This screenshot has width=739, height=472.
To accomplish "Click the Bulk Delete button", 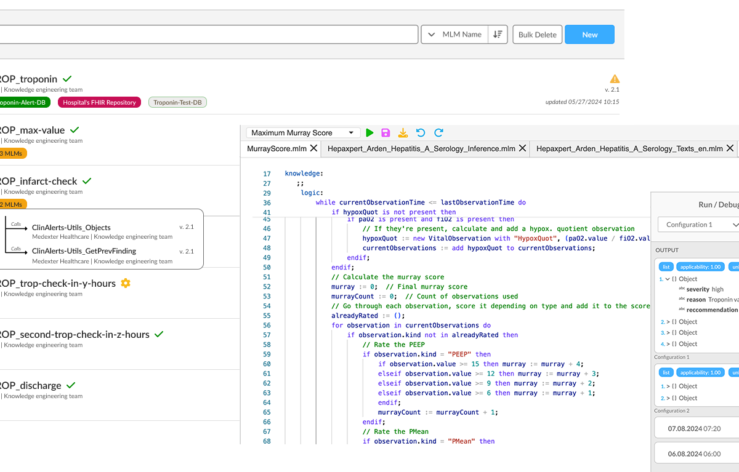I will (x=537, y=34).
